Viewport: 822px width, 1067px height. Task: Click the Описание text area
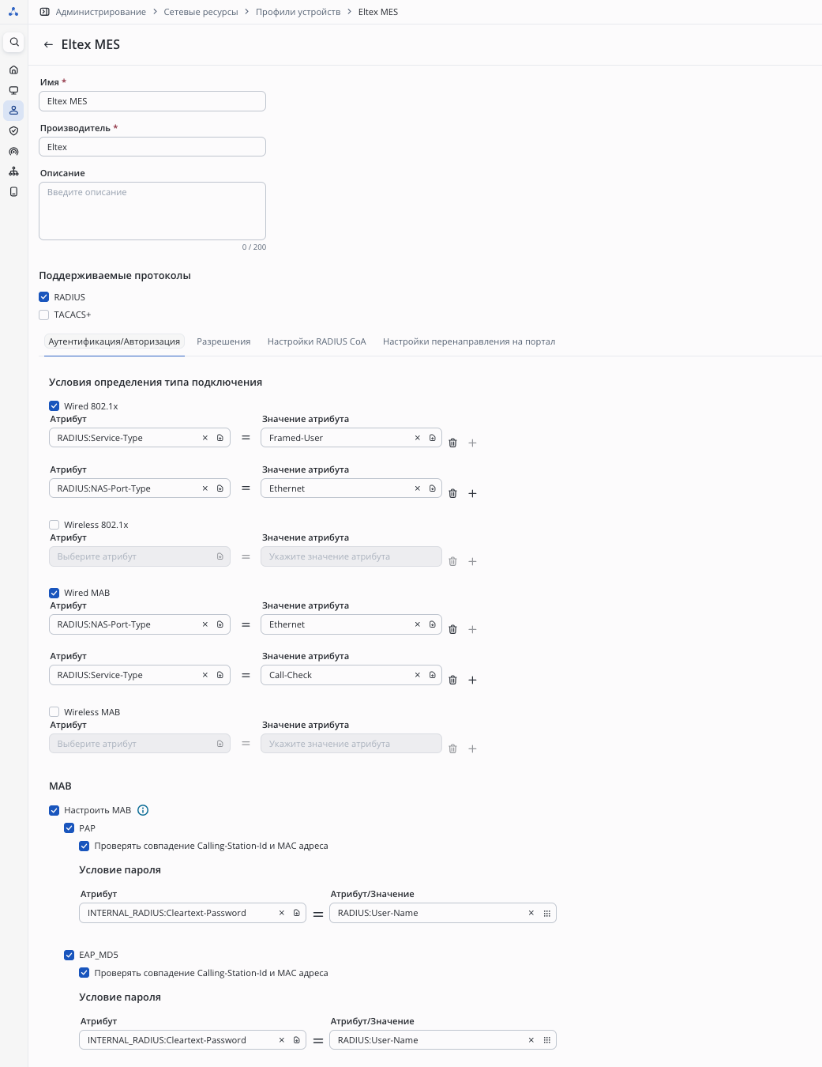[152, 211]
